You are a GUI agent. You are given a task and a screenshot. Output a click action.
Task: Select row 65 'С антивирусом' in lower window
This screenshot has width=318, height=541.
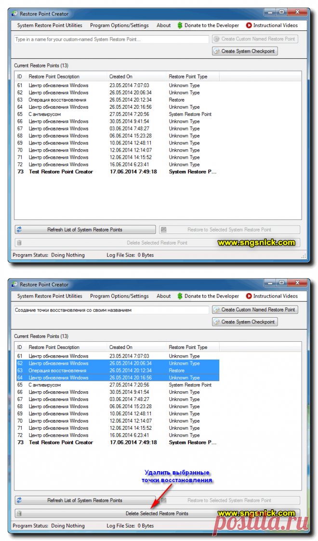[118, 385]
